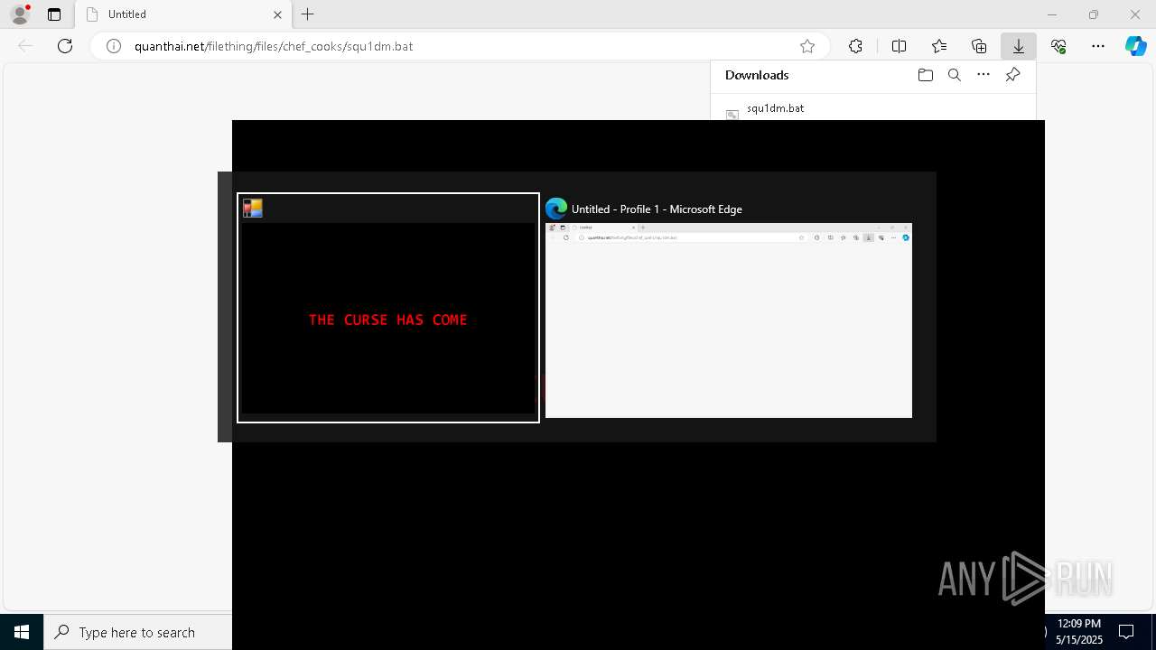
Task: Open Edge Settings and more menu
Action: (x=1098, y=46)
